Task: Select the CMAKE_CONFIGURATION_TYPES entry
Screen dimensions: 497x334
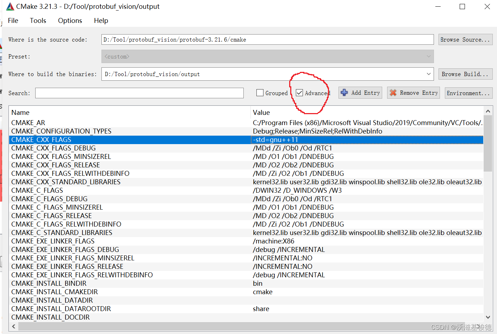Action: coord(61,131)
